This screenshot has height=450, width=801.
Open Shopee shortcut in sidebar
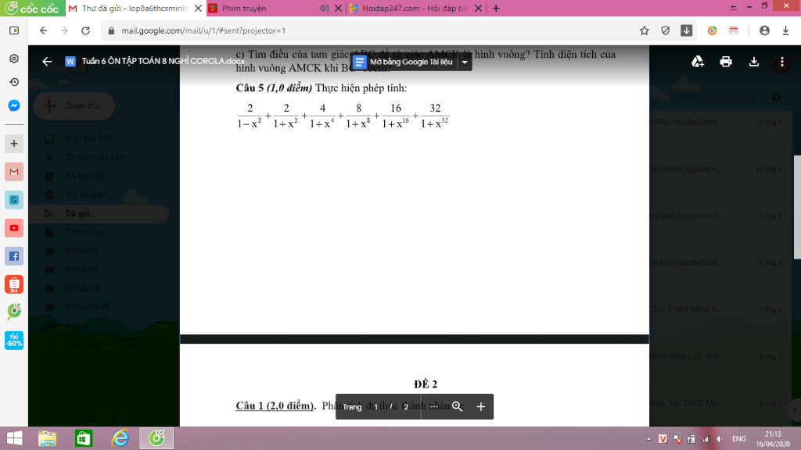[14, 284]
